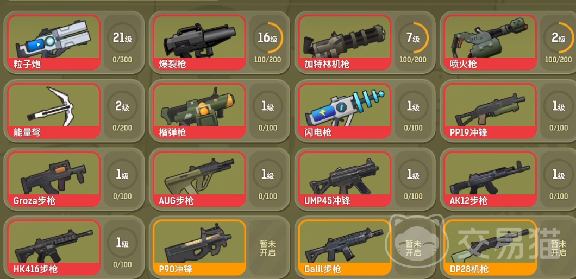Choose the 加特林机枪 gatling gun

[345, 42]
